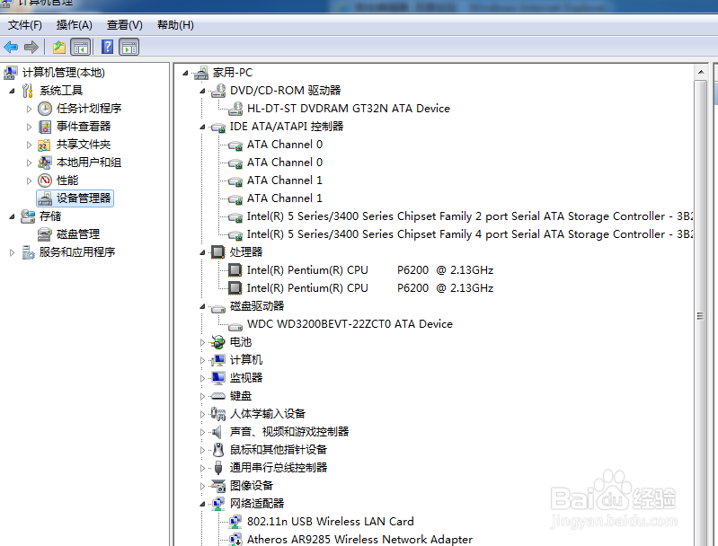
Task: Click the USB icon for 通用串行总线控制器
Action: (218, 468)
